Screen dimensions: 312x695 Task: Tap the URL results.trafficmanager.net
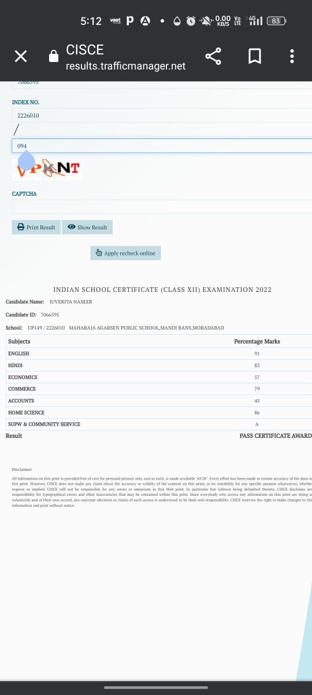(126, 66)
